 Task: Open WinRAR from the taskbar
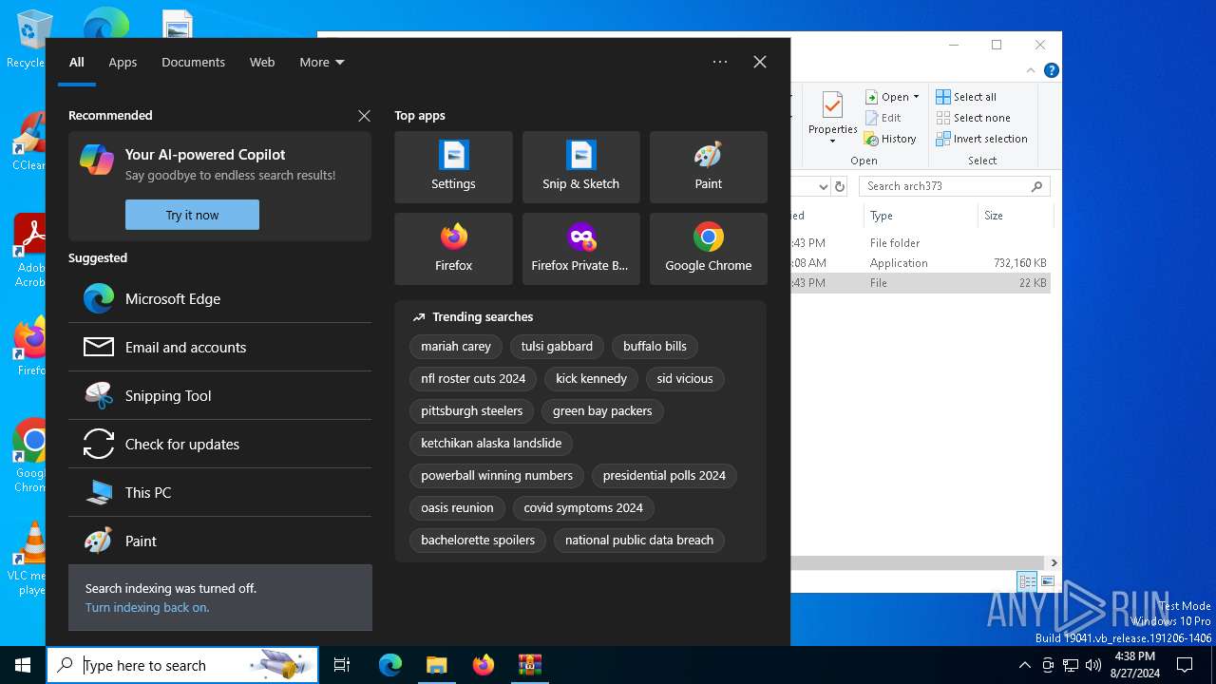pyautogui.click(x=529, y=665)
